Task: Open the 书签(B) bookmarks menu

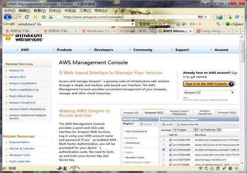Action: [x=70, y=10]
